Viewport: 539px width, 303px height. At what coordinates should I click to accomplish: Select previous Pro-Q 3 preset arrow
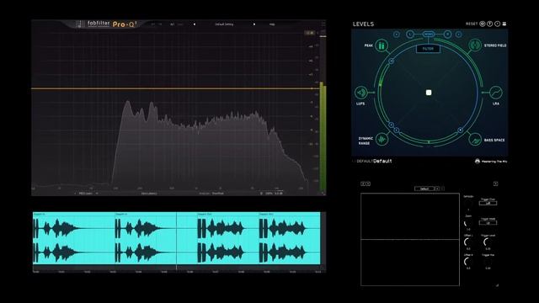[195, 24]
